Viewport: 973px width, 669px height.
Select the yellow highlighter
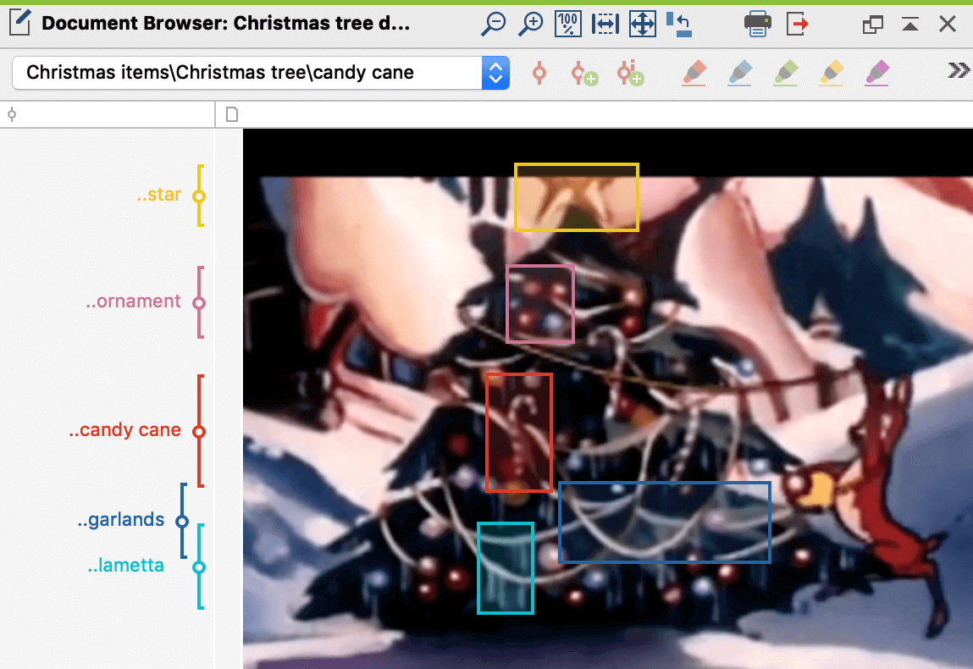click(x=832, y=73)
